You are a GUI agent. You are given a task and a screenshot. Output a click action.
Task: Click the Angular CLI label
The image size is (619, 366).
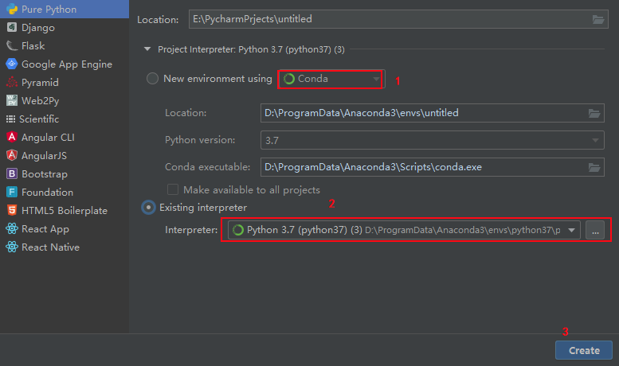coord(48,137)
